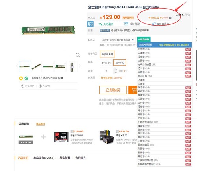Click the one-click stock check button

pos(143,39)
